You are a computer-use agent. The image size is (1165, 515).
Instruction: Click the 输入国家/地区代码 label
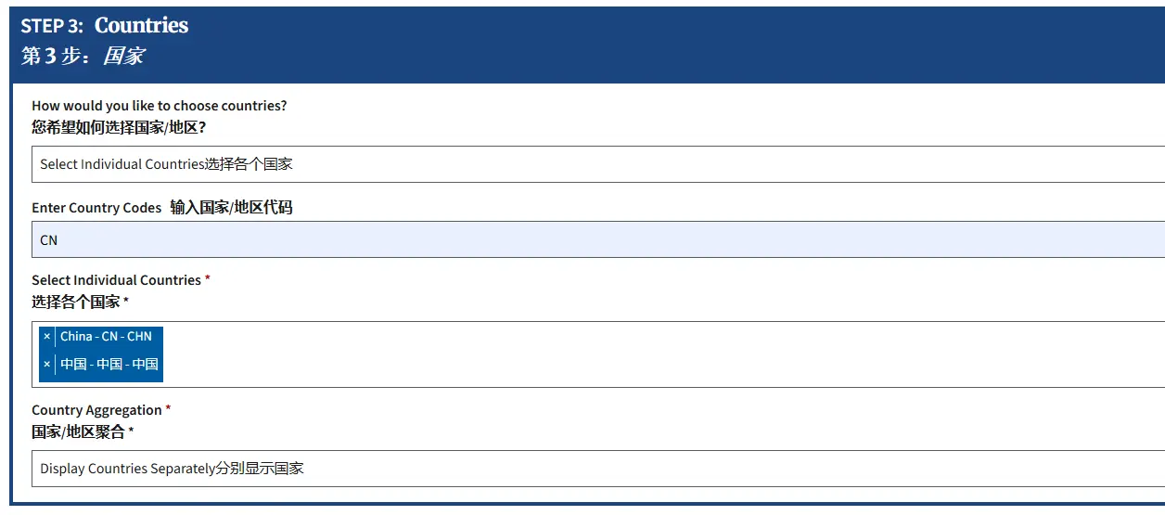(x=231, y=208)
